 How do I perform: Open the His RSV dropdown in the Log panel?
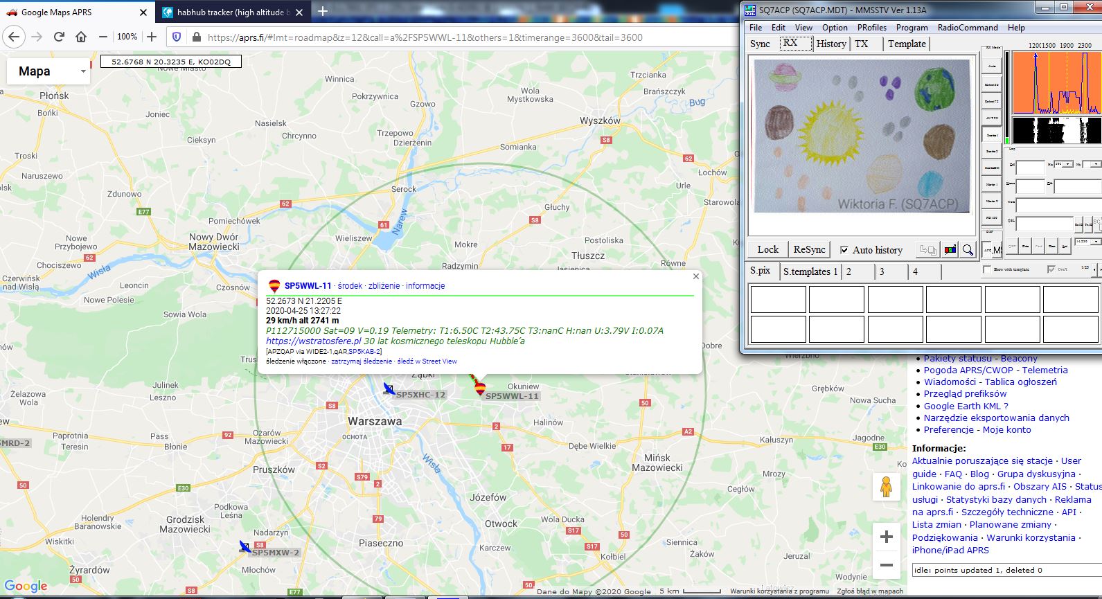coord(1069,164)
